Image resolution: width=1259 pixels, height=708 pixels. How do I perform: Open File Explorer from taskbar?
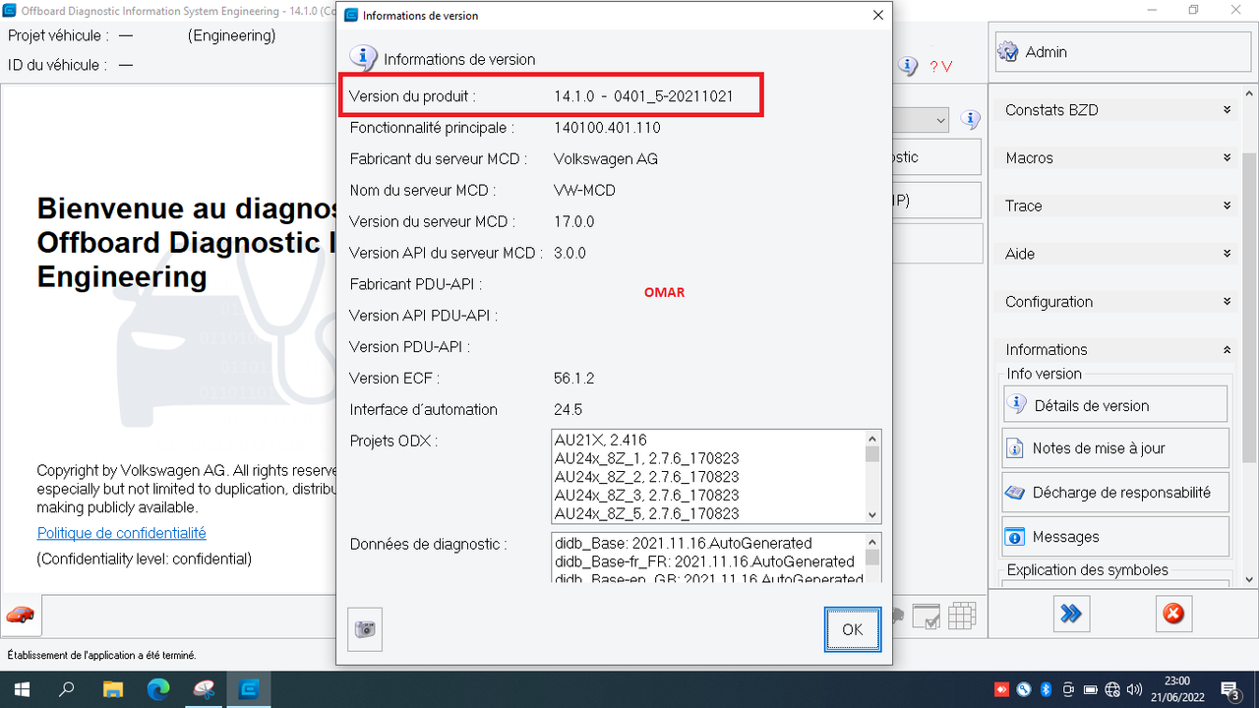click(113, 689)
